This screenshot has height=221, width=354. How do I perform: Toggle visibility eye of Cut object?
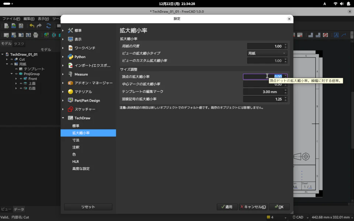click(12, 59)
